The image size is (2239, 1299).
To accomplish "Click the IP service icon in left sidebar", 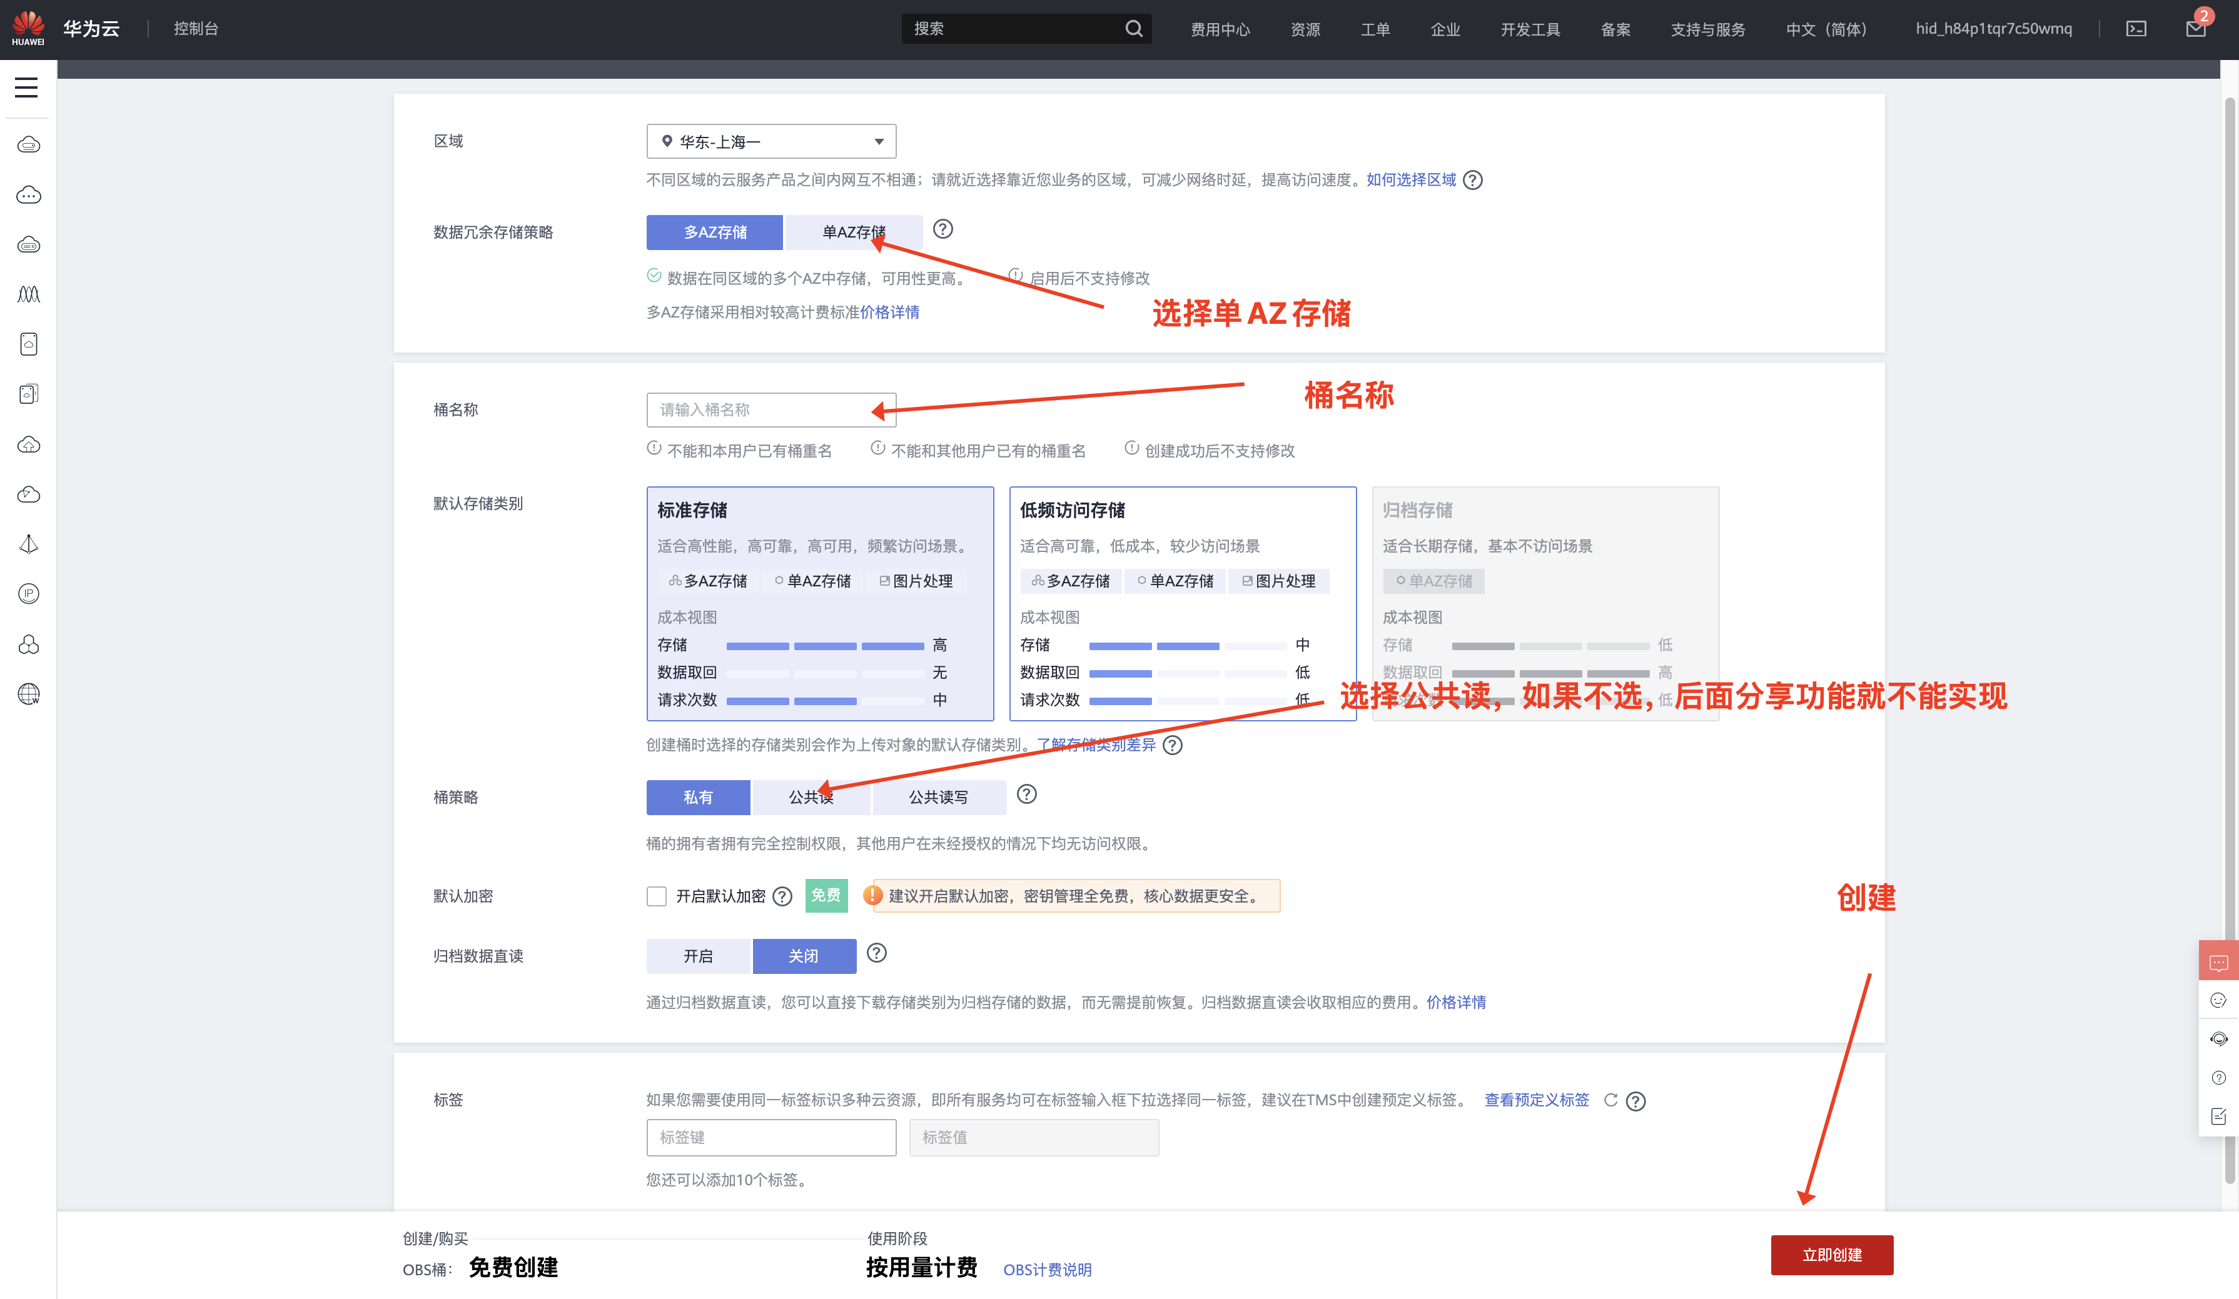I will coord(28,593).
